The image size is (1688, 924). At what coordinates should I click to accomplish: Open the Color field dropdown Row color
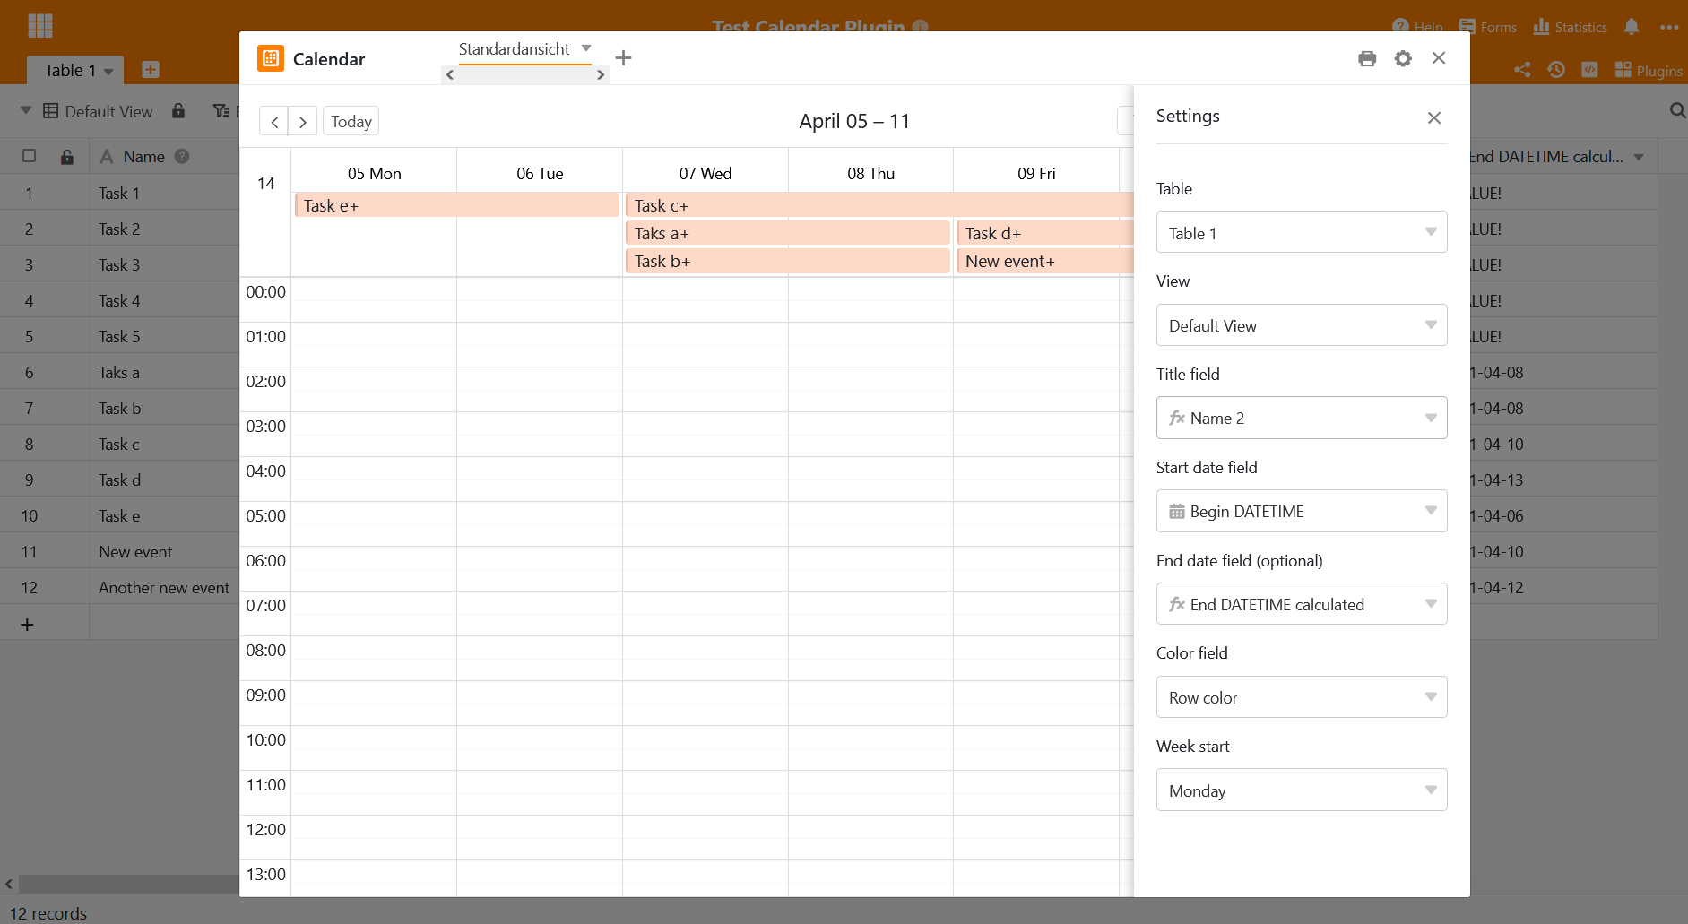coord(1301,697)
